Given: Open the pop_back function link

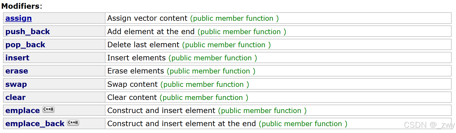Looking at the screenshot, I should (x=25, y=45).
